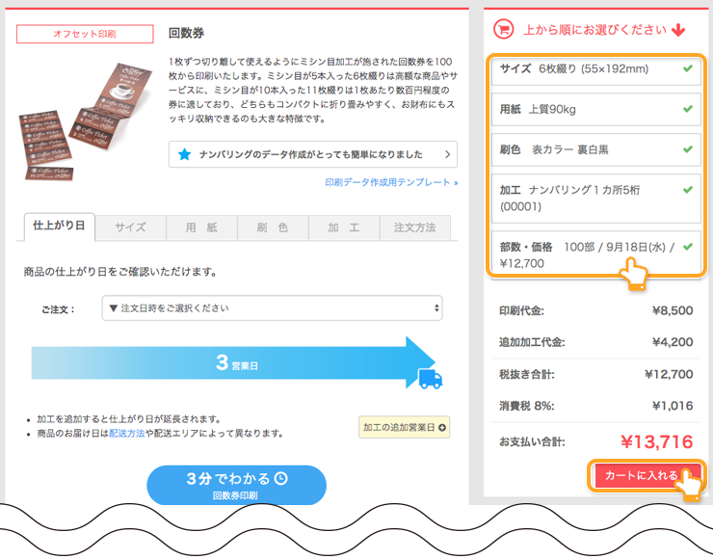Screen dimensions: 713x559
Task: Click the 回数券 product title
Action: coord(186,33)
